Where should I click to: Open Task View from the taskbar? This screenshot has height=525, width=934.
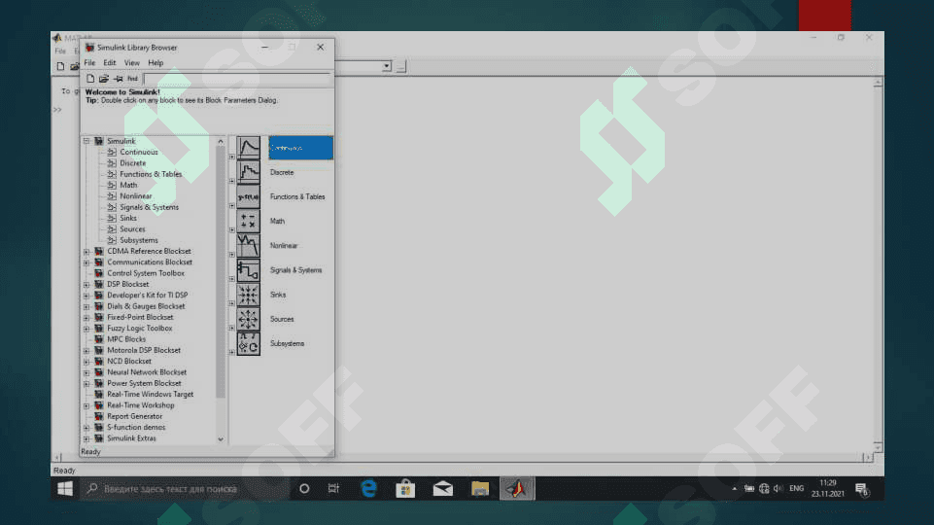click(x=333, y=489)
